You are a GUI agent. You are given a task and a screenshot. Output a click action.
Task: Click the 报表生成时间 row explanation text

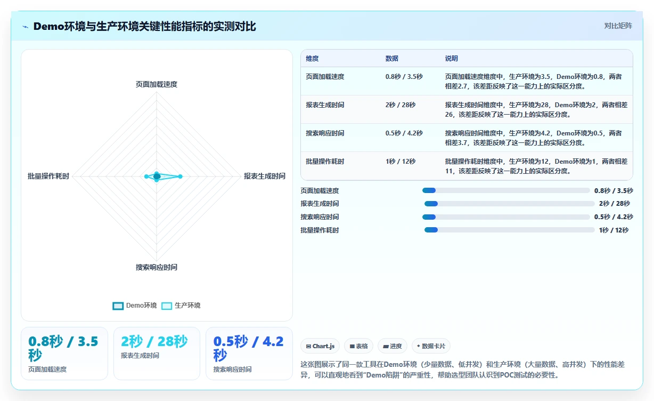[536, 109]
